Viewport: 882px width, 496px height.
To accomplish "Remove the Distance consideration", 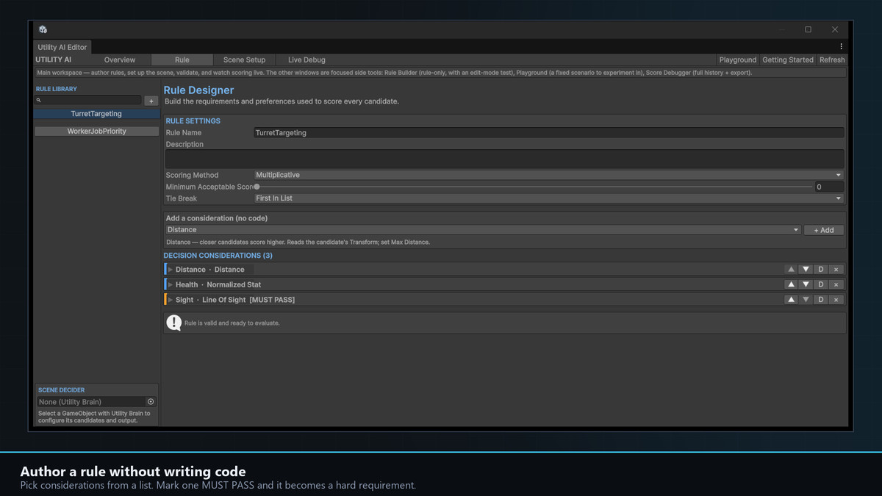I will click(x=836, y=270).
